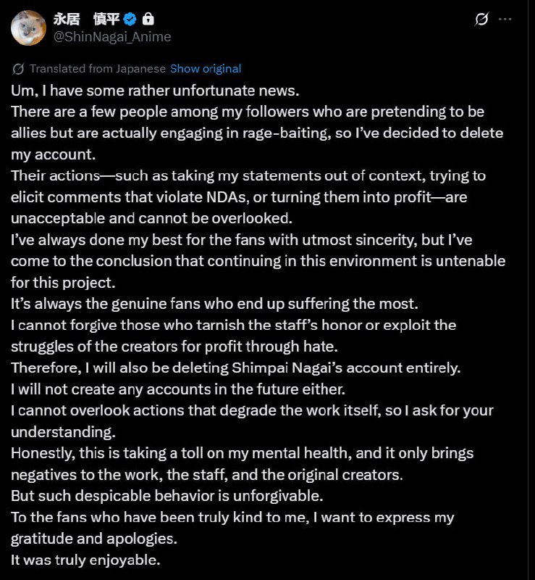Viewport: 535px width, 580px height.
Task: Open the Grok explain icon
Action: pyautogui.click(x=481, y=20)
